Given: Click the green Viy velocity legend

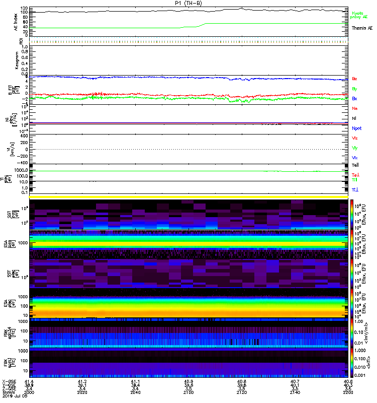Looking at the screenshot, I should point(355,148).
